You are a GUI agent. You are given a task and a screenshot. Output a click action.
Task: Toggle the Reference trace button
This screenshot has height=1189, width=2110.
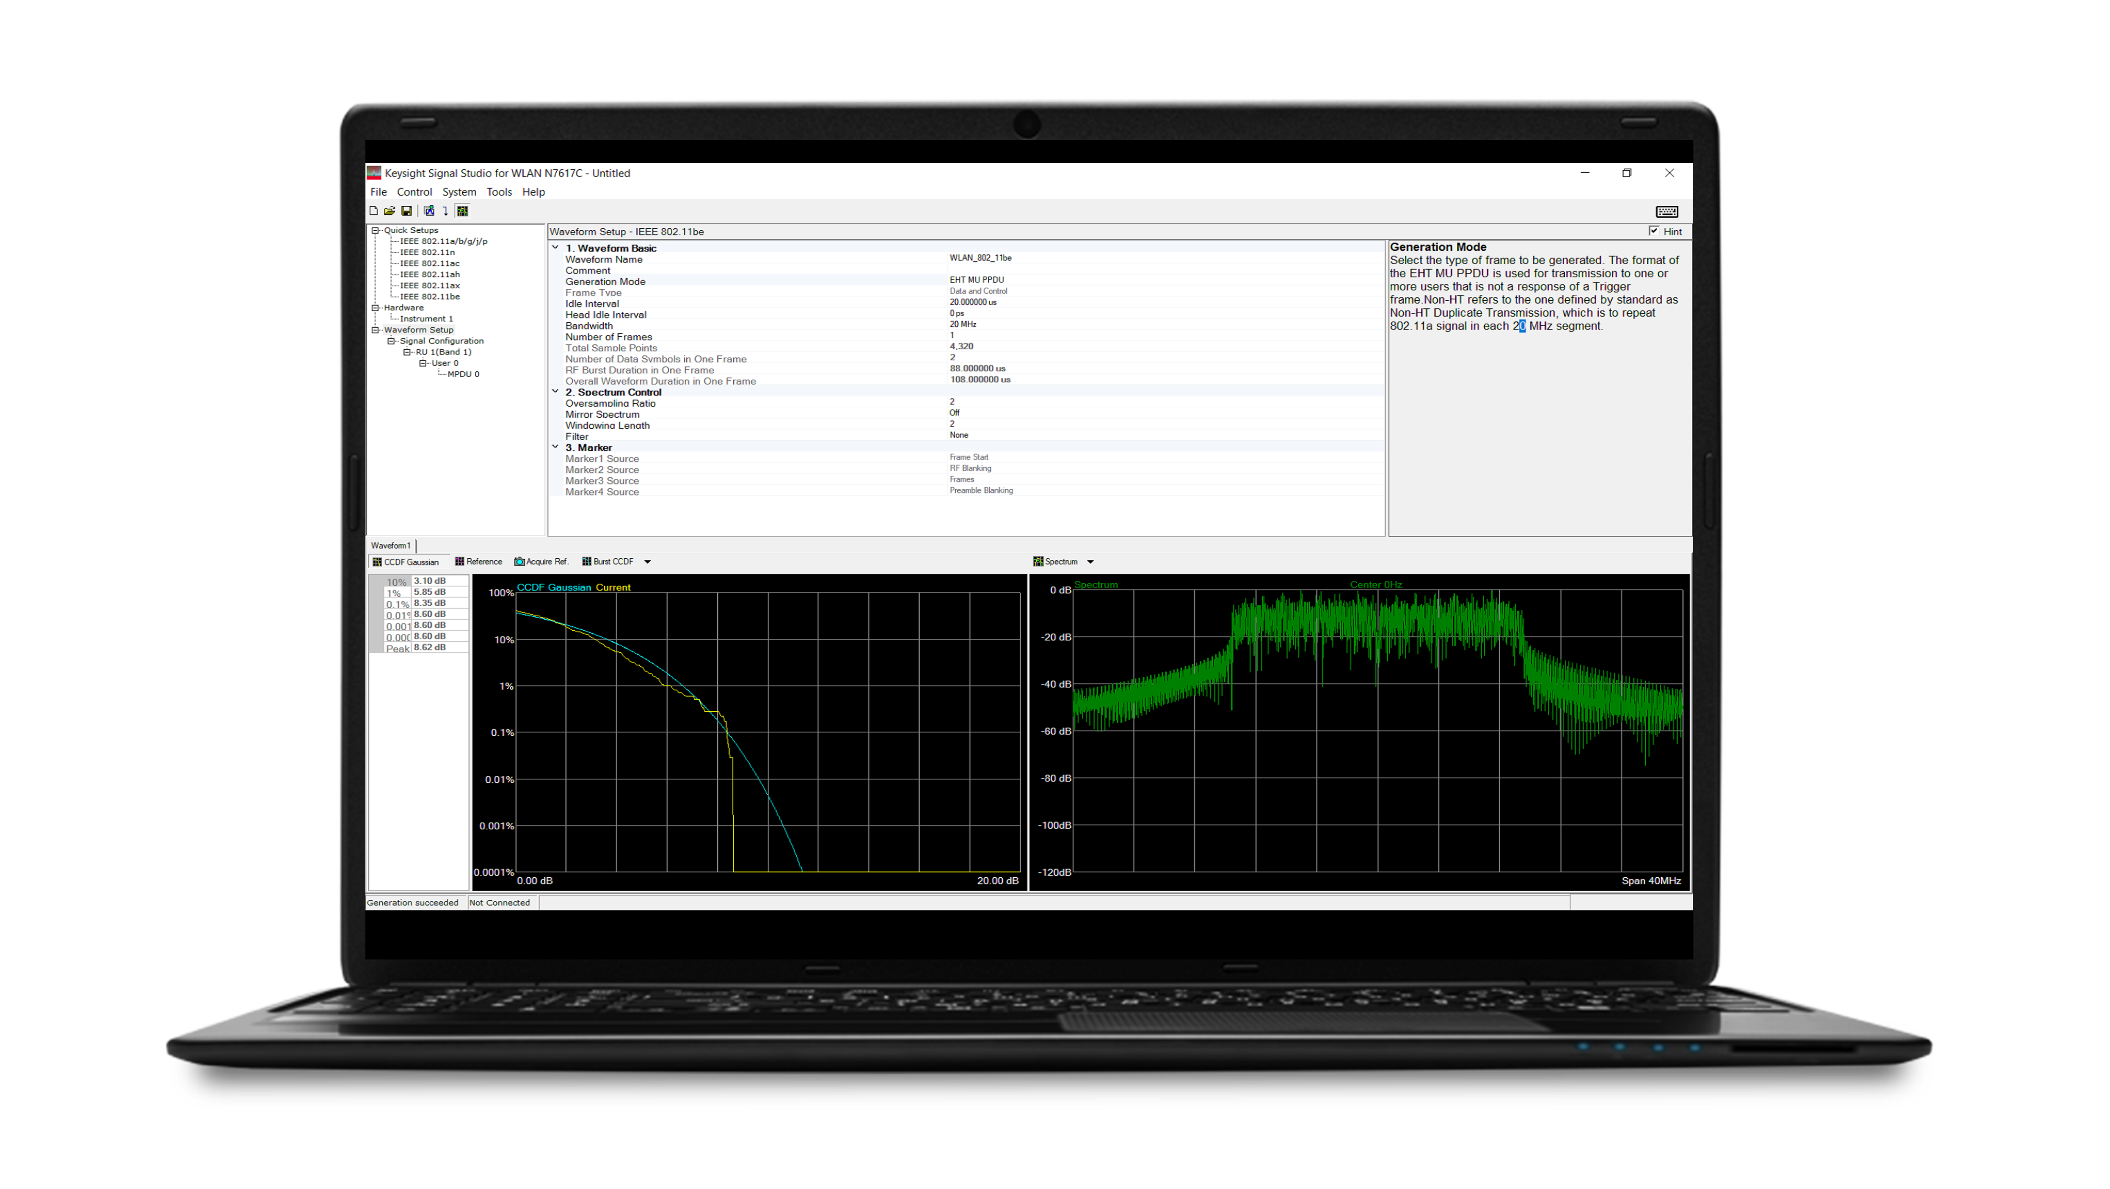coord(479,562)
